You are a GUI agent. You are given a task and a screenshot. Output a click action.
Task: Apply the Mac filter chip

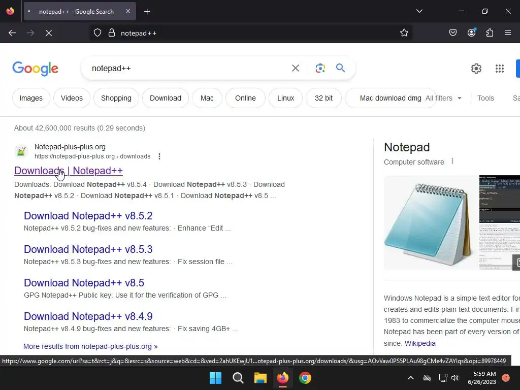click(207, 98)
